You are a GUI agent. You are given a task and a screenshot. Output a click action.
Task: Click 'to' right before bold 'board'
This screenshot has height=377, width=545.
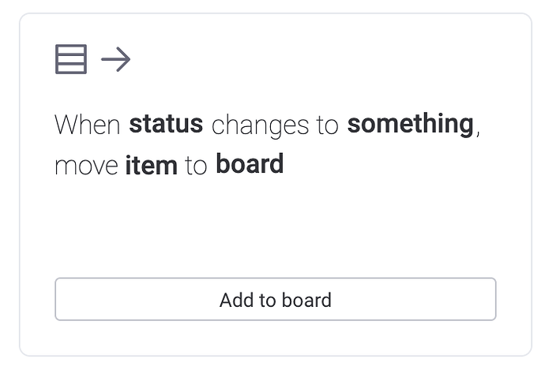click(x=196, y=166)
